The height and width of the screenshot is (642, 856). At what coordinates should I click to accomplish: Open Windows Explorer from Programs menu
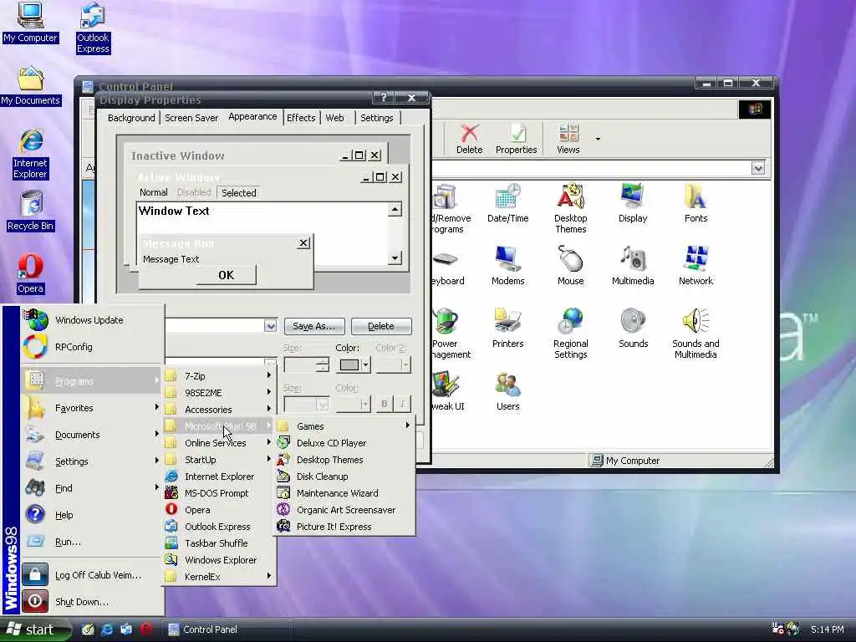tap(218, 560)
